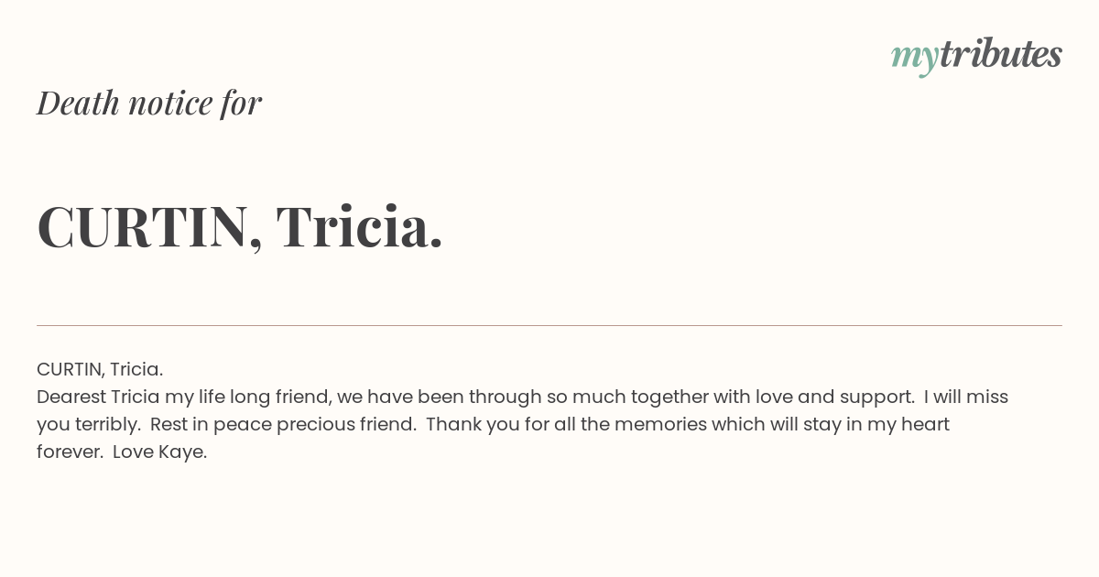Viewport: 1099px width, 577px height.
Task: Click "I will miss" at the end of the line
Action: [966, 397]
